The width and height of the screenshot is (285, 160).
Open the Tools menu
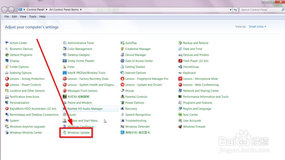[x=33, y=17]
